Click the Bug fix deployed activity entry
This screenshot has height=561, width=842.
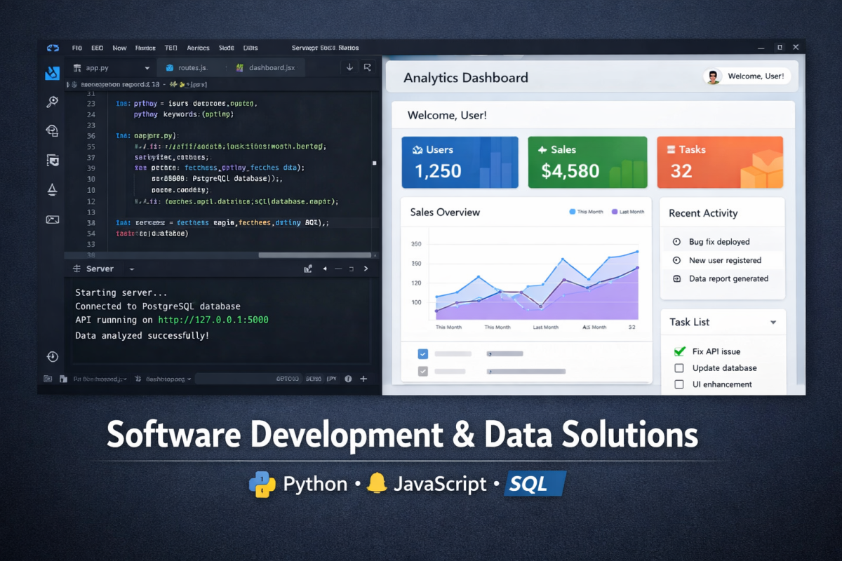719,242
